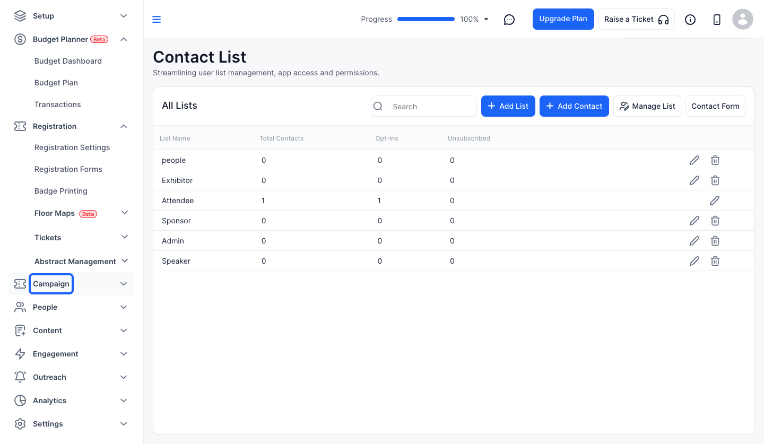This screenshot has height=444, width=764.
Task: Click the Campaign ticket icon
Action: pyautogui.click(x=20, y=284)
